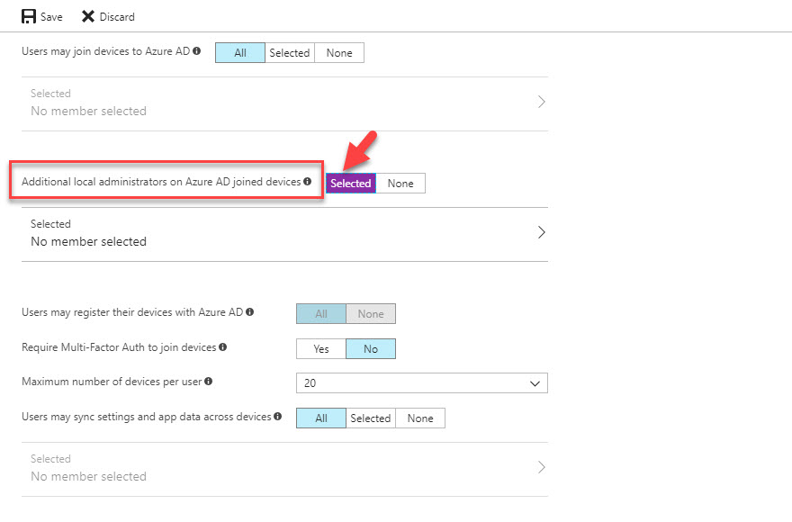Click 'Additional local administrators on Azure AD joined devices' label

(x=161, y=182)
